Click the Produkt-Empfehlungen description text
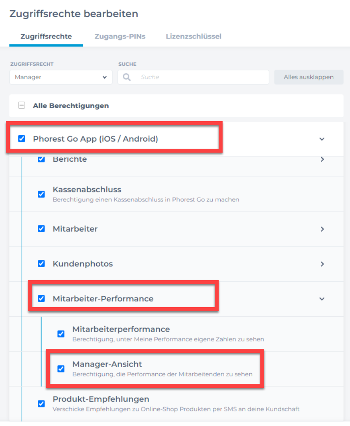350x426 pixels. pos(176,409)
